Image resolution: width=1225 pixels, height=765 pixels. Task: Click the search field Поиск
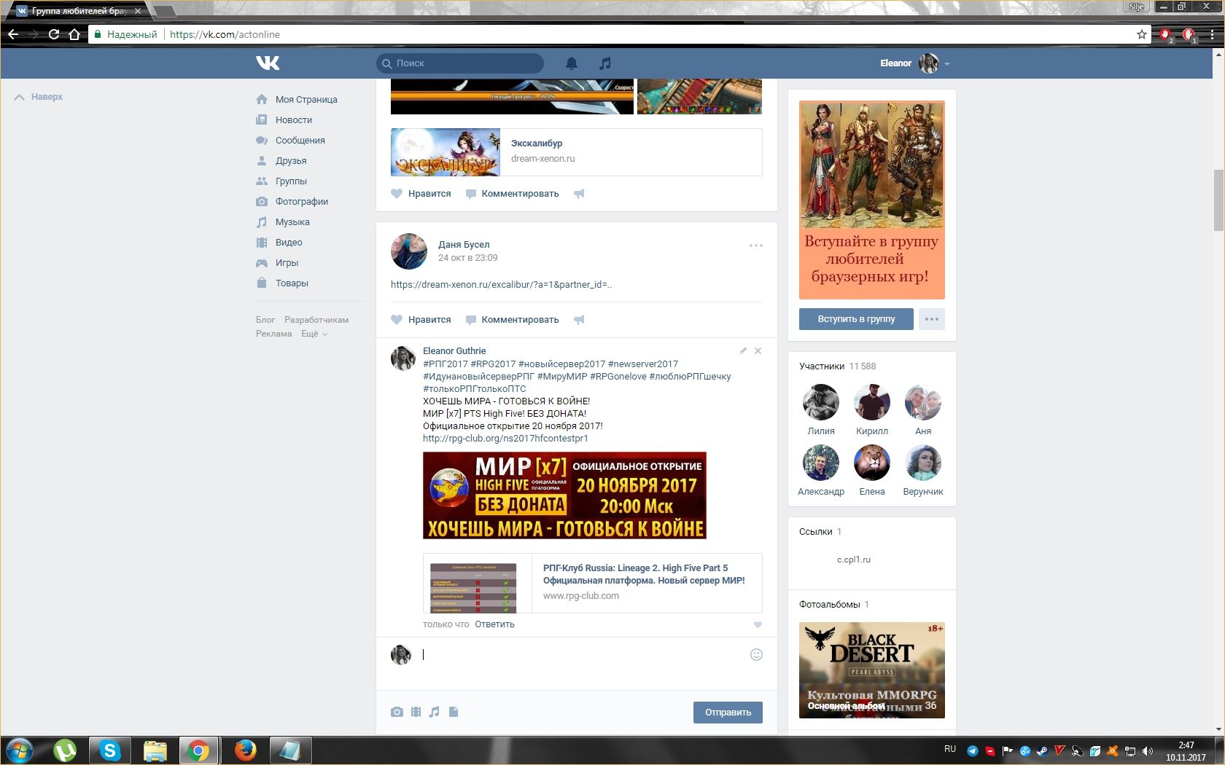pyautogui.click(x=460, y=63)
